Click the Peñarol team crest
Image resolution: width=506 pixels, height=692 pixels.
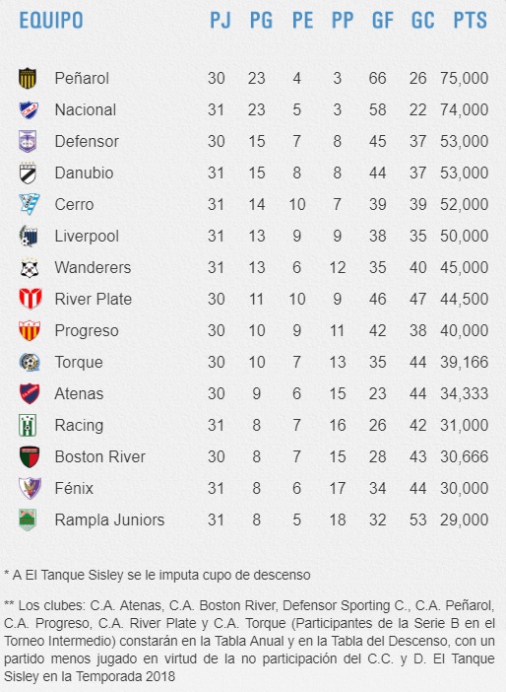click(28, 78)
